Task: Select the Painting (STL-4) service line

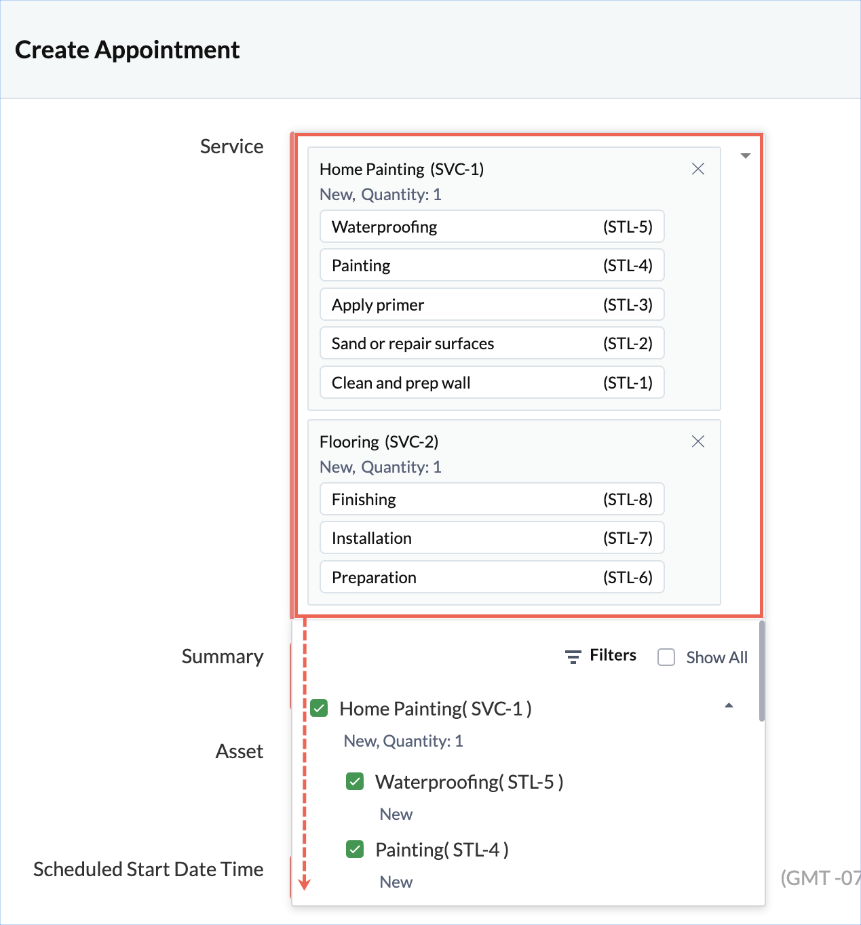Action: pos(491,265)
